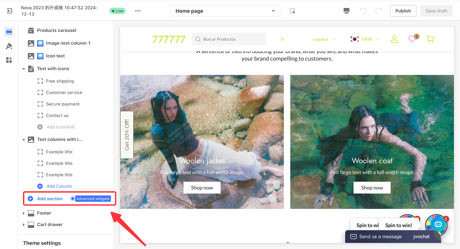Screen dimensions: 460x249
Task: Open the español language dropdown
Action: click(324, 39)
